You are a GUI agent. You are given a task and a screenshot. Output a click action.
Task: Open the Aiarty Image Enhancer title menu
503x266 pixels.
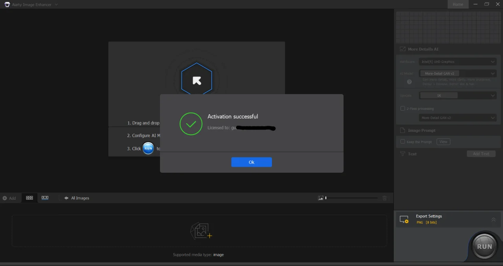(x=31, y=4)
